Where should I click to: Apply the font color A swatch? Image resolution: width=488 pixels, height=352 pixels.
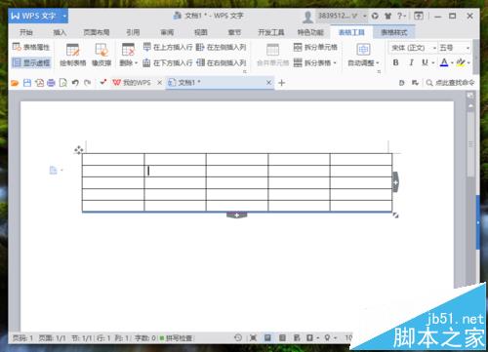point(444,62)
